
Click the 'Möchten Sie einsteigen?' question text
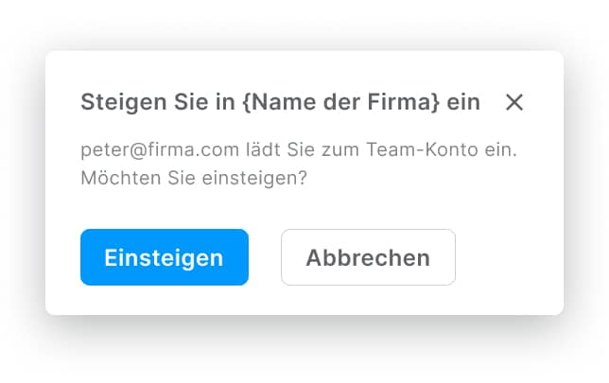(x=194, y=178)
